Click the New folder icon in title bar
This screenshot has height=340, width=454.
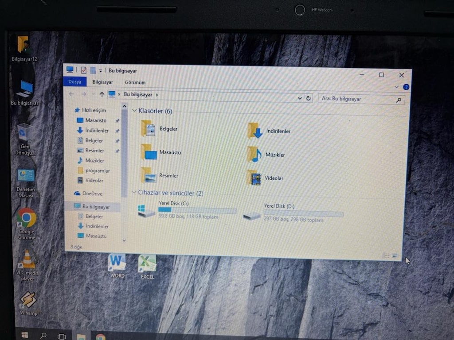point(93,70)
